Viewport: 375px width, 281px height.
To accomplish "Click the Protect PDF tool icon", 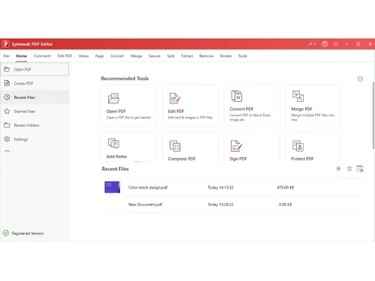I will 298,146.
